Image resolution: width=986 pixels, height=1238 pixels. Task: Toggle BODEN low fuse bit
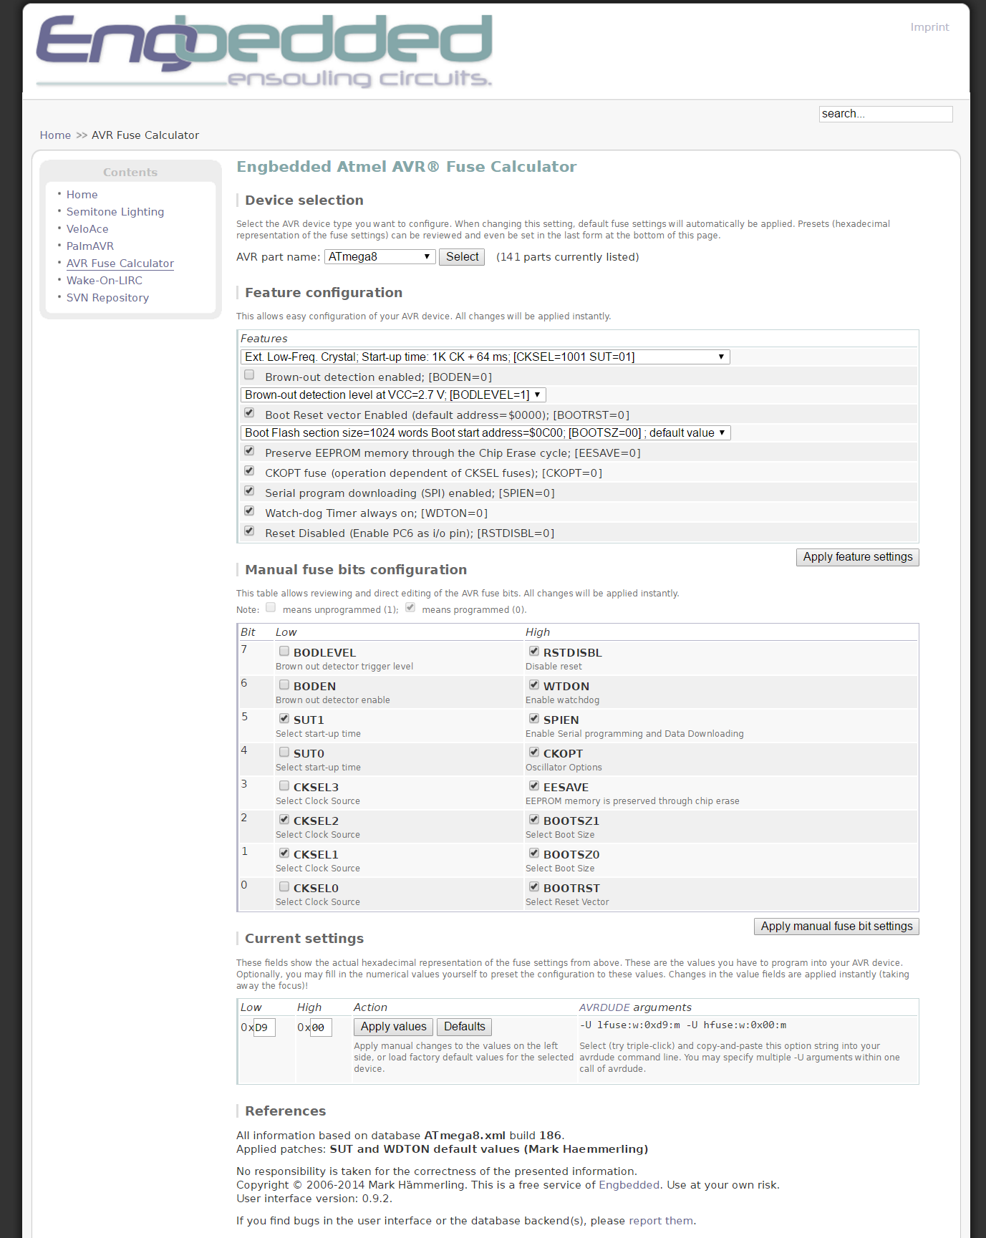[x=284, y=685]
